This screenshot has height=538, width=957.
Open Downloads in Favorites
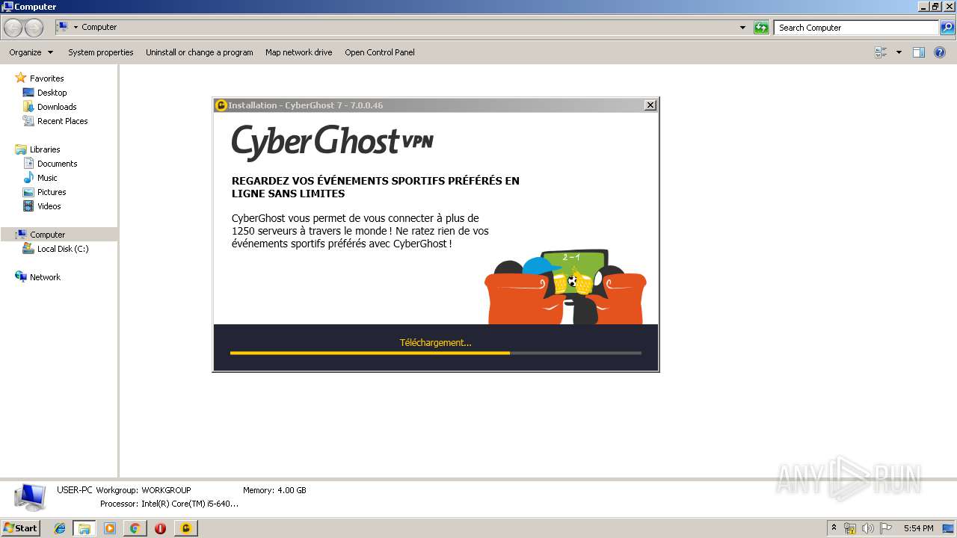tap(57, 107)
